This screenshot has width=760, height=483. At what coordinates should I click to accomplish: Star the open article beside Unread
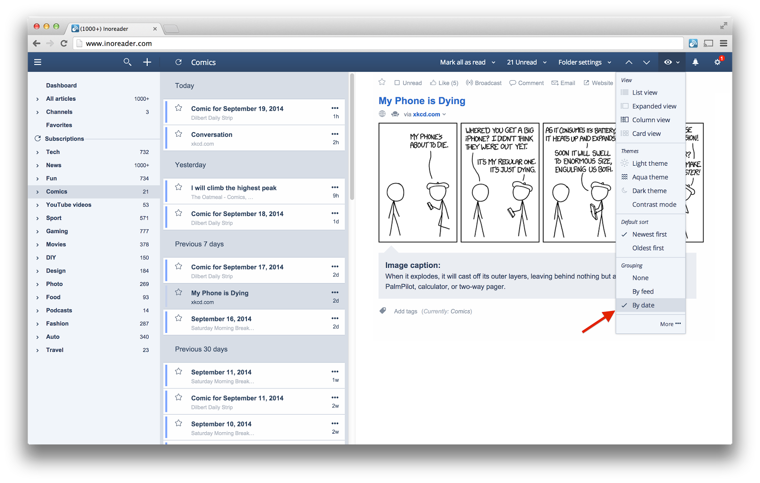pyautogui.click(x=382, y=82)
